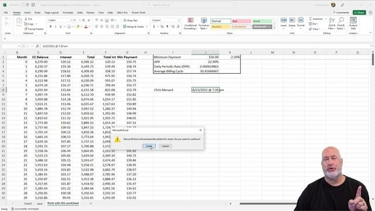Open the Calibri font name dropdown

point(70,21)
